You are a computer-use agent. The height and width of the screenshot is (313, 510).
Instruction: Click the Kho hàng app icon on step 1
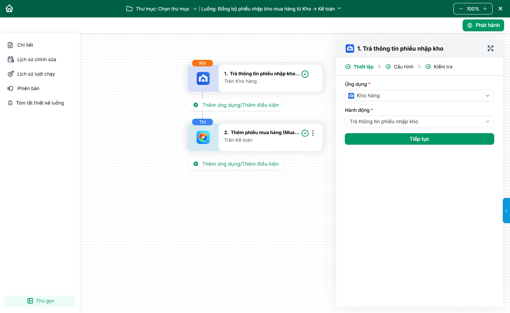pyautogui.click(x=203, y=79)
